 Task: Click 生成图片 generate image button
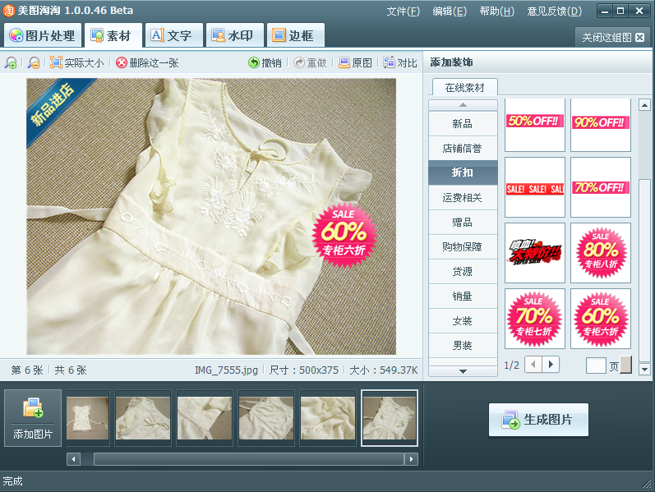click(538, 420)
